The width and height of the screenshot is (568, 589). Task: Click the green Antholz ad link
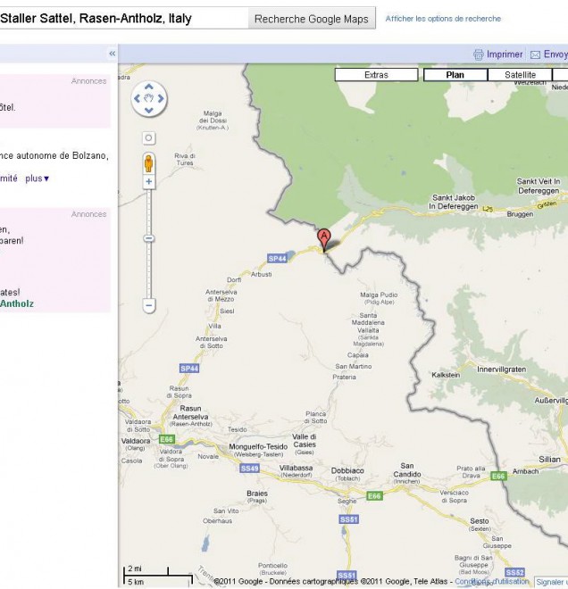coord(17,303)
